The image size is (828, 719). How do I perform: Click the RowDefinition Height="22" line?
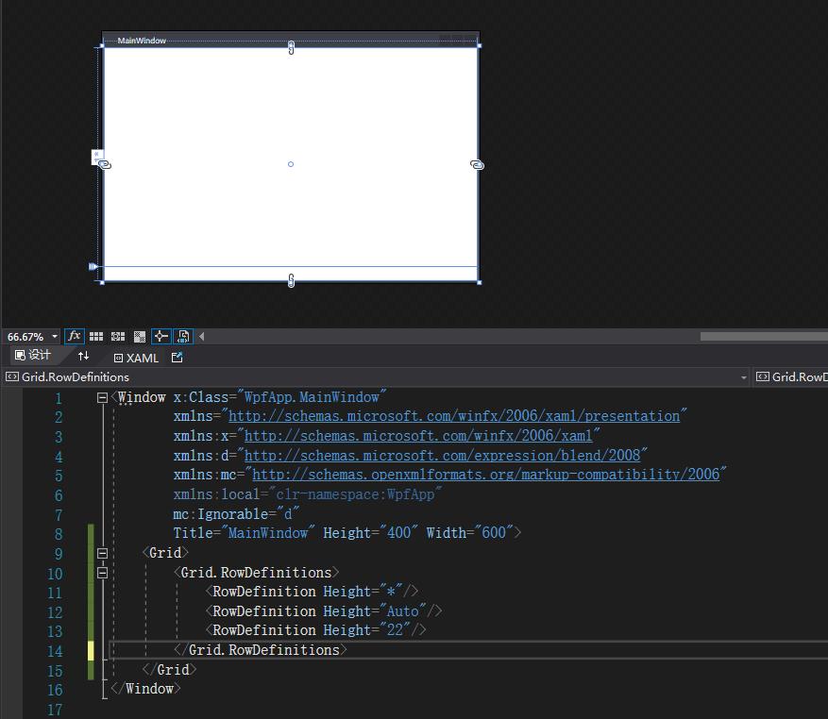pos(315,630)
